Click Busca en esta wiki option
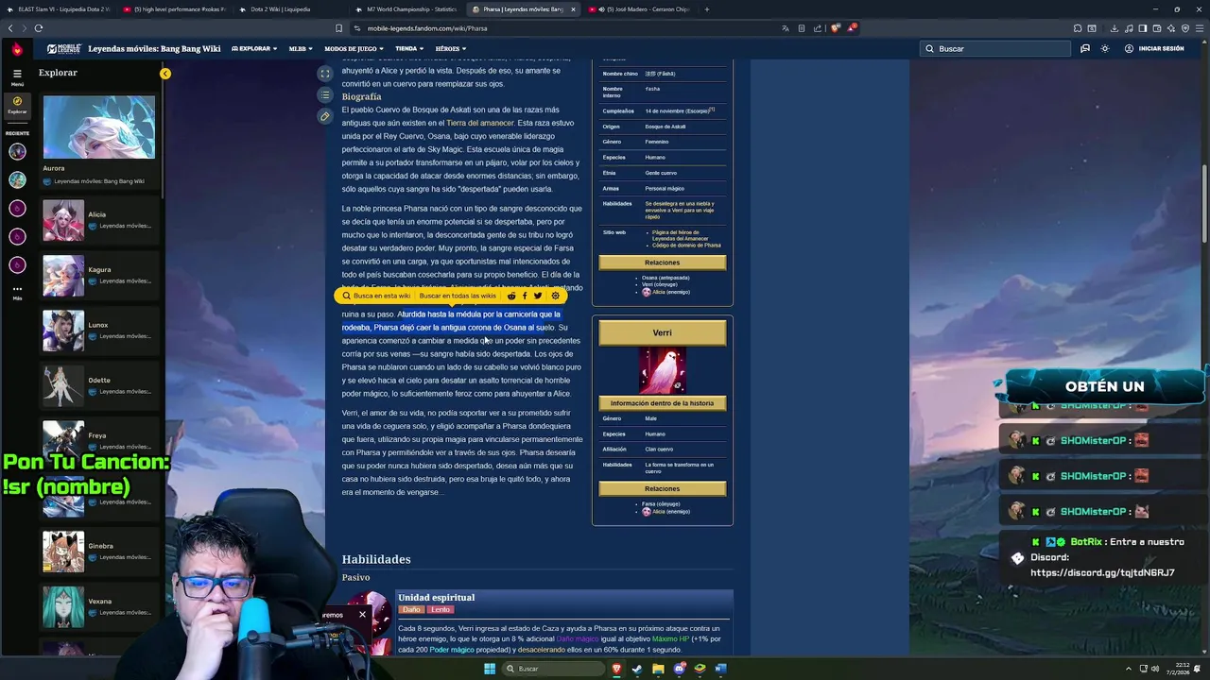This screenshot has height=680, width=1210. point(376,296)
